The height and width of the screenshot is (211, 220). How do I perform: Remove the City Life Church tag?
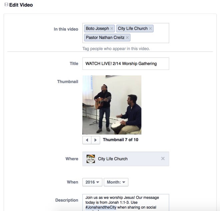pyautogui.click(x=150, y=28)
